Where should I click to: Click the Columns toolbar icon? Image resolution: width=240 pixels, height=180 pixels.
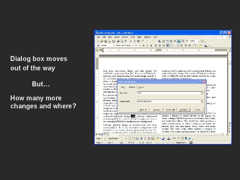coord(175,41)
